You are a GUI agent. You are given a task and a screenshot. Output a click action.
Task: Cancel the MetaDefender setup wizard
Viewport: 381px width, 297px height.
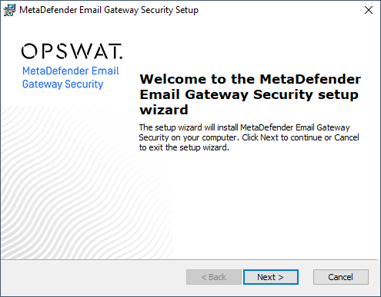coord(341,277)
